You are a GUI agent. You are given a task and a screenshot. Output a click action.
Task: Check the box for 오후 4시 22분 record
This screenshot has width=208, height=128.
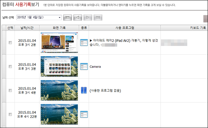point(10,115)
